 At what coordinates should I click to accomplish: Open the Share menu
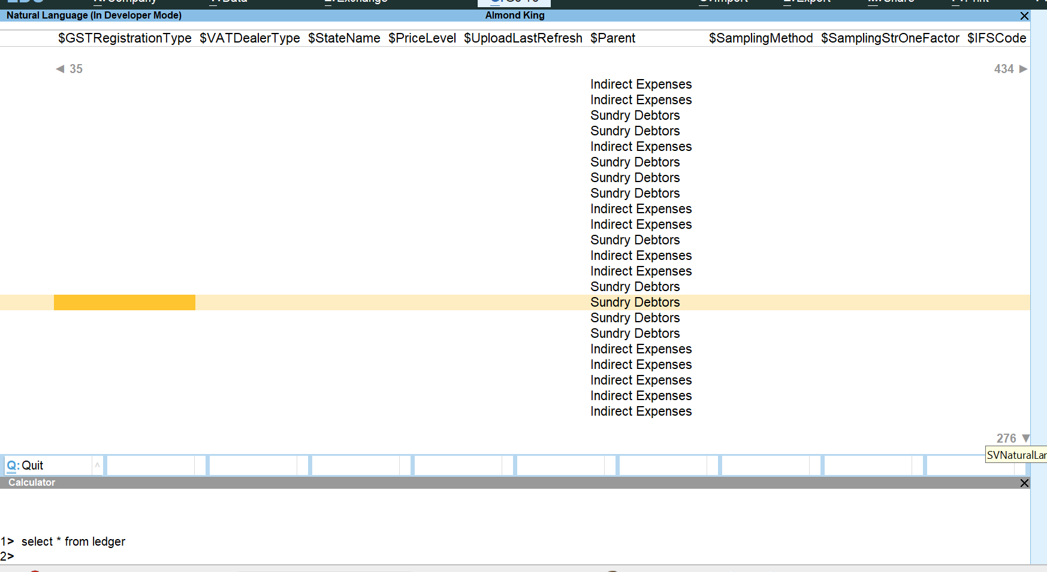coord(891,2)
